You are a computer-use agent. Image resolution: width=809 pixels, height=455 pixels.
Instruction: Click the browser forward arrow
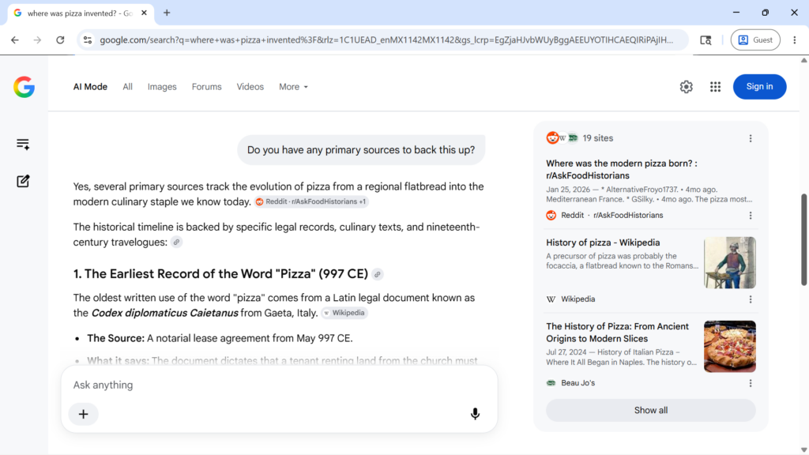(x=37, y=39)
